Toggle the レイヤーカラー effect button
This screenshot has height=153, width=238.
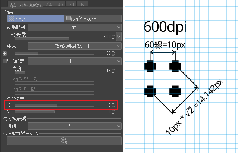(93, 18)
